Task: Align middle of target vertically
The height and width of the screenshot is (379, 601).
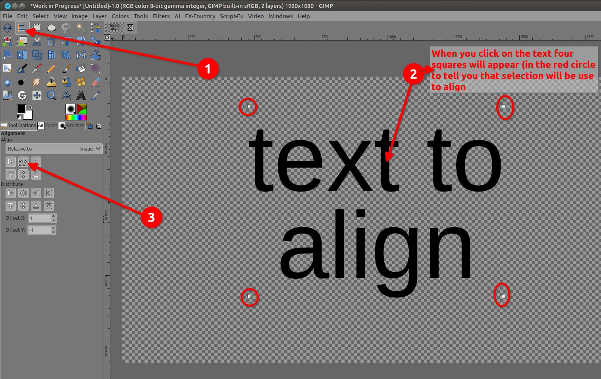Action: [23, 174]
